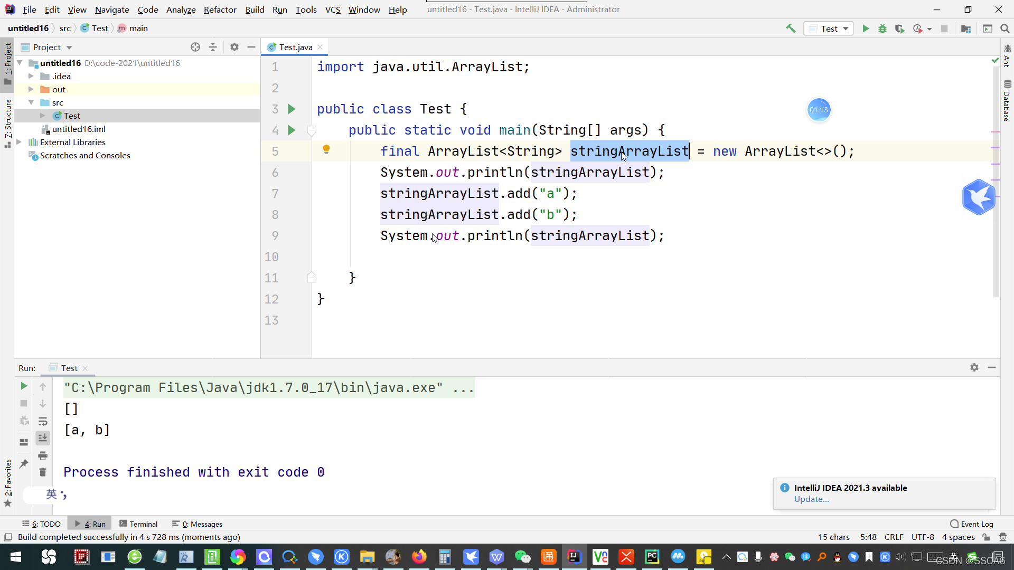The image size is (1014, 570).
Task: Open the Analyze menu
Action: (x=181, y=9)
